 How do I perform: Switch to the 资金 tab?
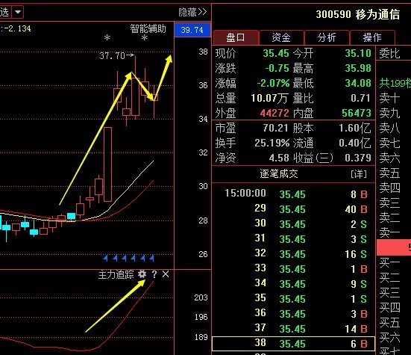281,37
